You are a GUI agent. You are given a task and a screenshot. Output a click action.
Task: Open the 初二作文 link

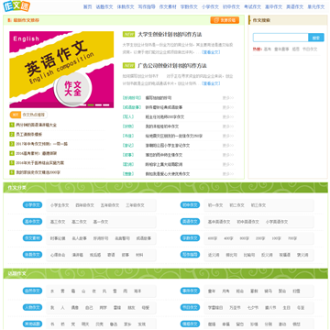tap(236, 205)
